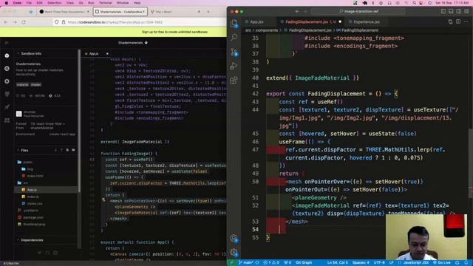Switch to the Experience.jsx tab
This screenshot has height=266, width=473.
pyautogui.click(x=367, y=21)
